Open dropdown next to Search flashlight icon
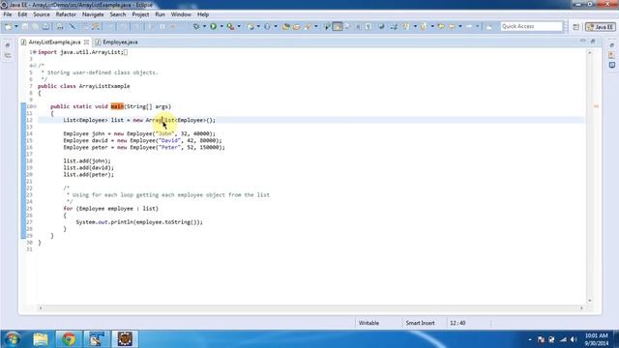619x348 pixels. (316, 26)
